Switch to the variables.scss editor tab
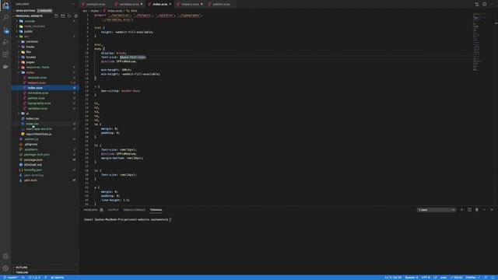Viewport: 498px width, 280px height. (x=128, y=4)
